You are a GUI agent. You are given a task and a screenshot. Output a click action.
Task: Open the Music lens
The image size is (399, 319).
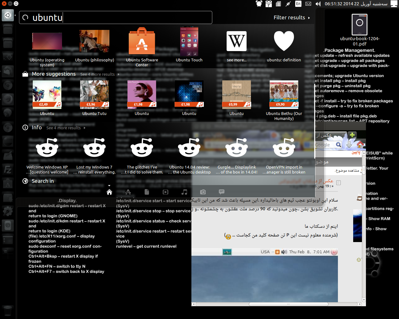pyautogui.click(x=184, y=192)
